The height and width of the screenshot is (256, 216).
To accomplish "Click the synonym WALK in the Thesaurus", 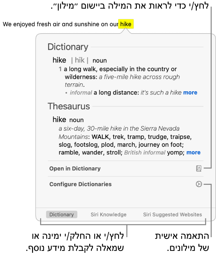I will pyautogui.click(x=100, y=136).
